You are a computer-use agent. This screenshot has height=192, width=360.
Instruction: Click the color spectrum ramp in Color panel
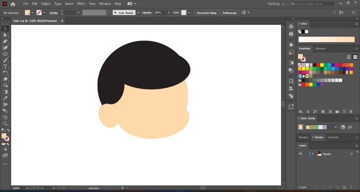tap(326, 40)
